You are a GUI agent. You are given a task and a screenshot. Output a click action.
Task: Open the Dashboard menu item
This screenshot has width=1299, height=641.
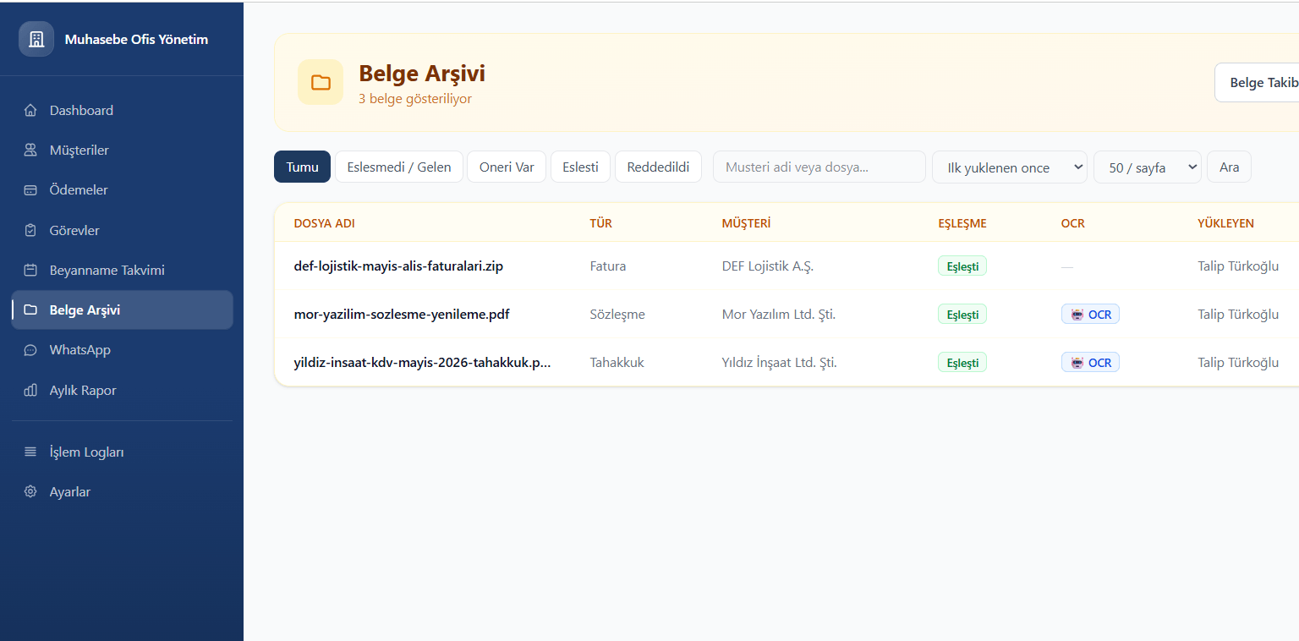[x=122, y=110]
